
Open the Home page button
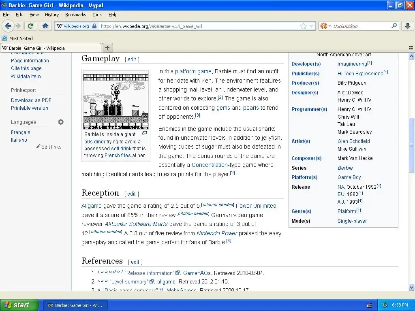pos(45,26)
